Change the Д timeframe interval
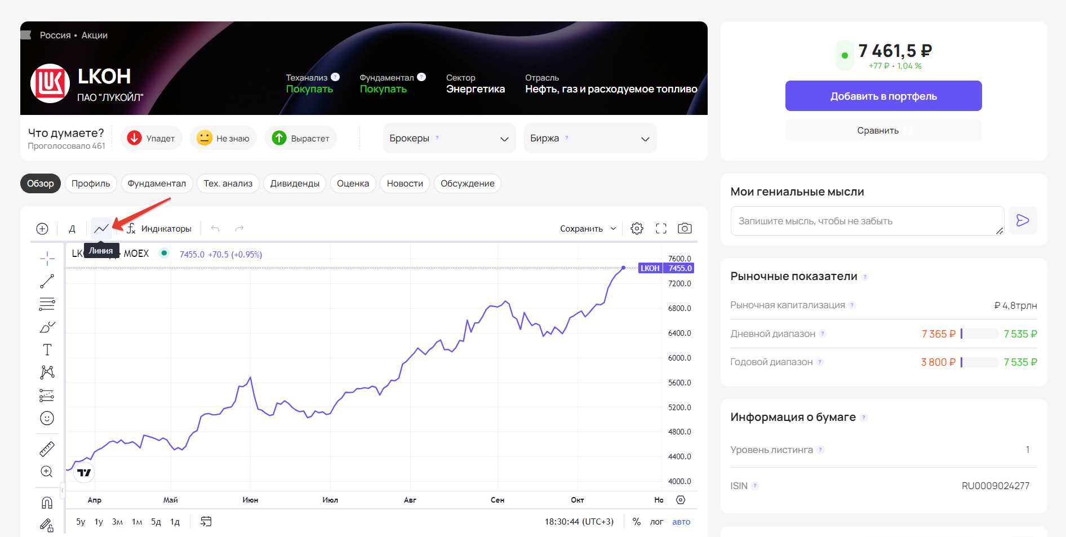1066x537 pixels. (72, 229)
